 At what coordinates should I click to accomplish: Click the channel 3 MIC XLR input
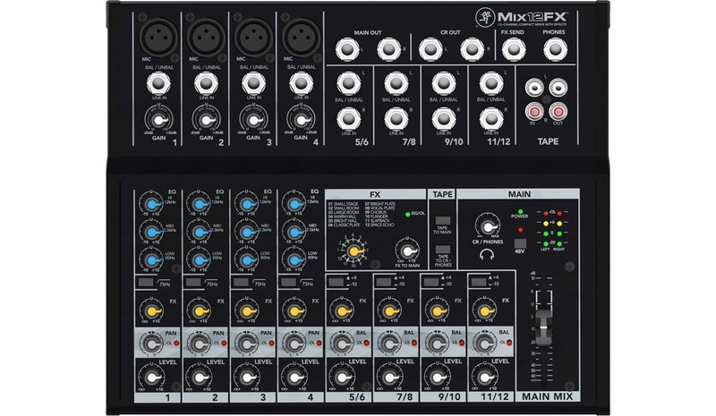pyautogui.click(x=253, y=37)
